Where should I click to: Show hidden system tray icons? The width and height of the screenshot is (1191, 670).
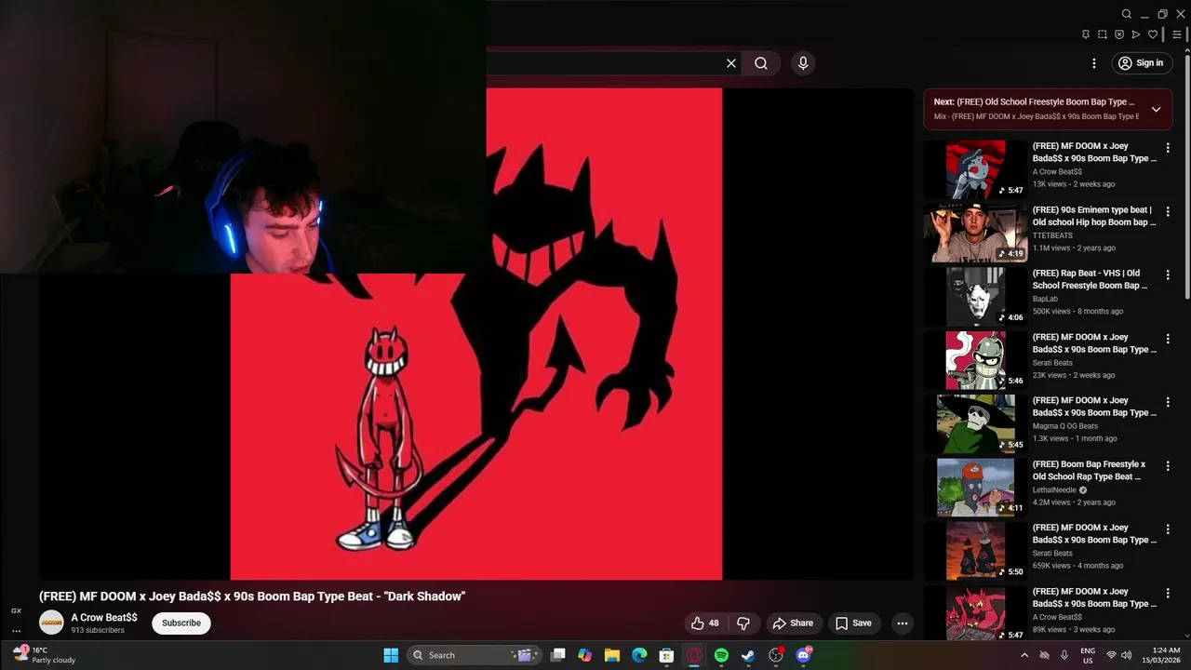pos(1024,655)
